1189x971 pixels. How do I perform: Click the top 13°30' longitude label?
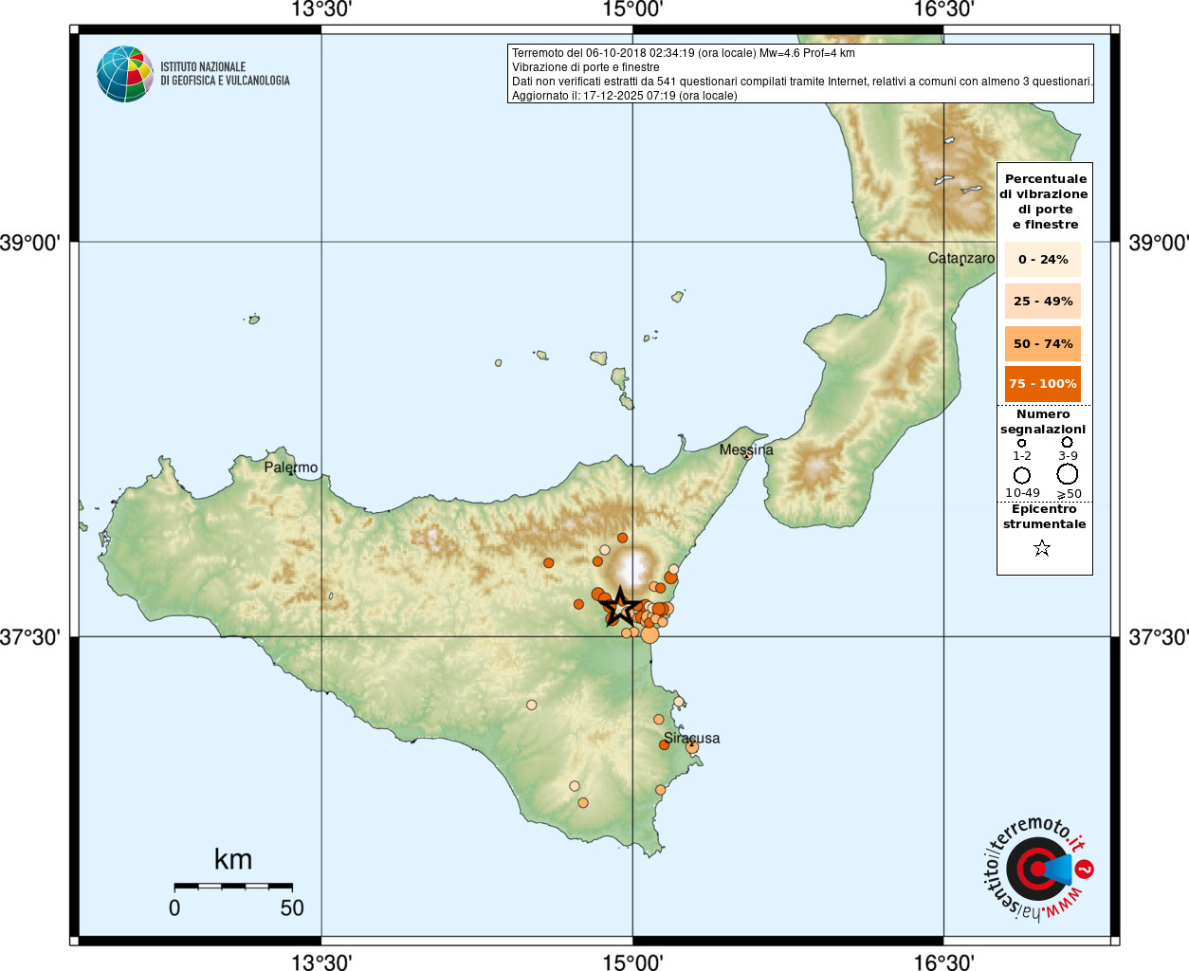coord(321,10)
